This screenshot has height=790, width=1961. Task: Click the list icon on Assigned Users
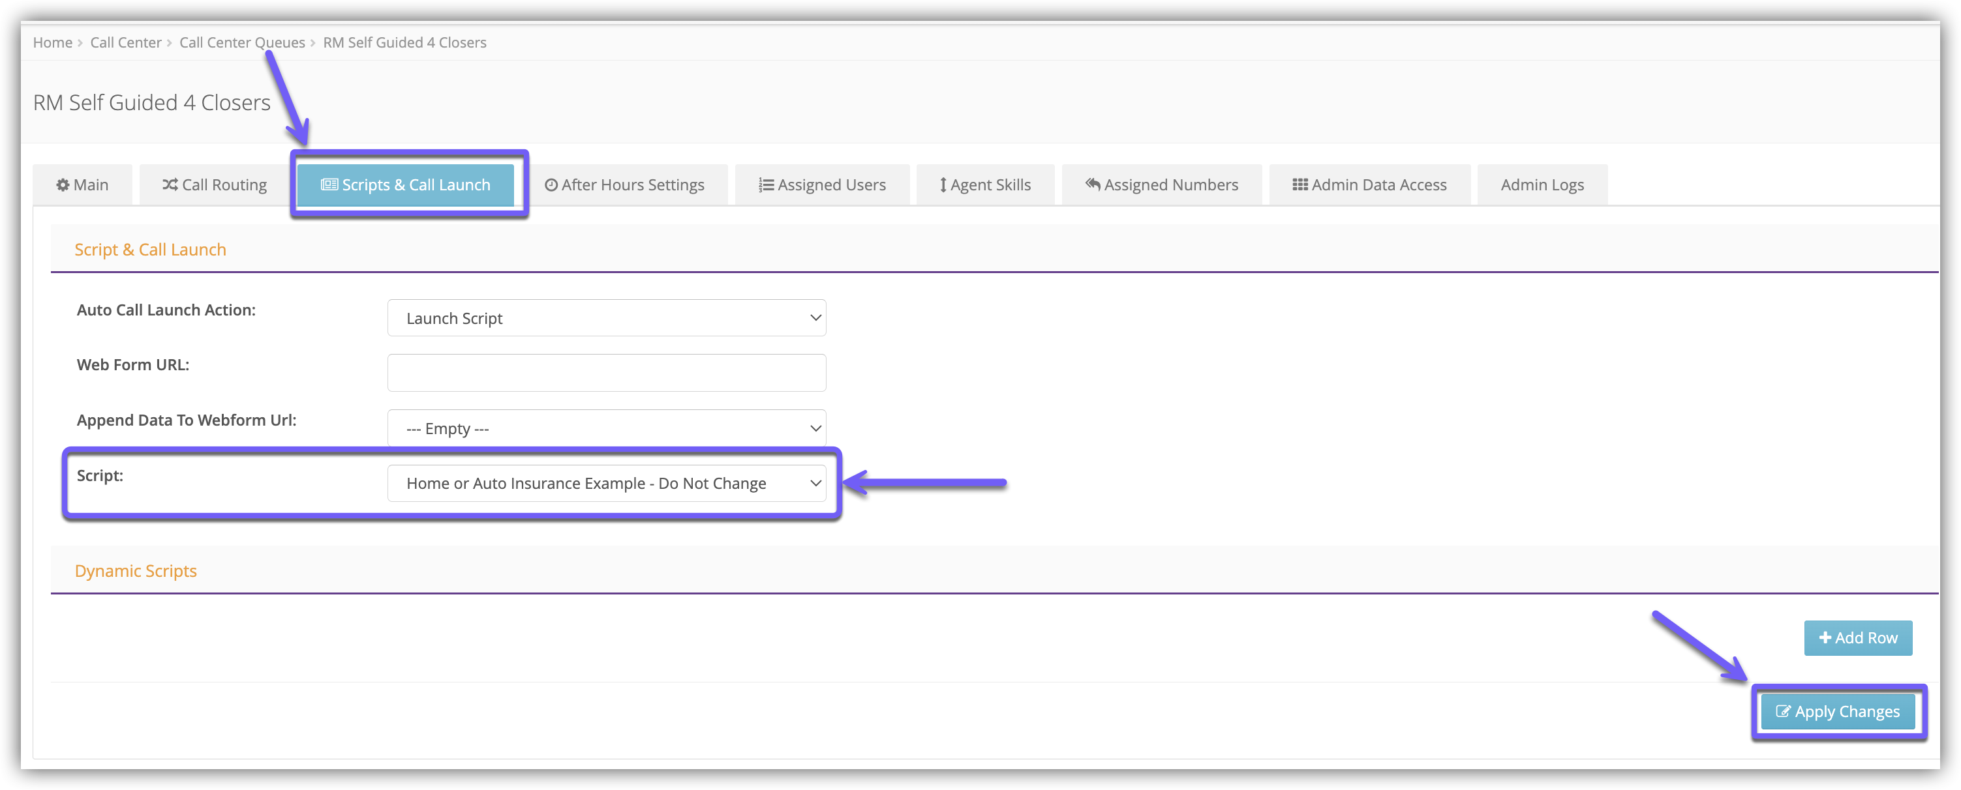click(766, 184)
